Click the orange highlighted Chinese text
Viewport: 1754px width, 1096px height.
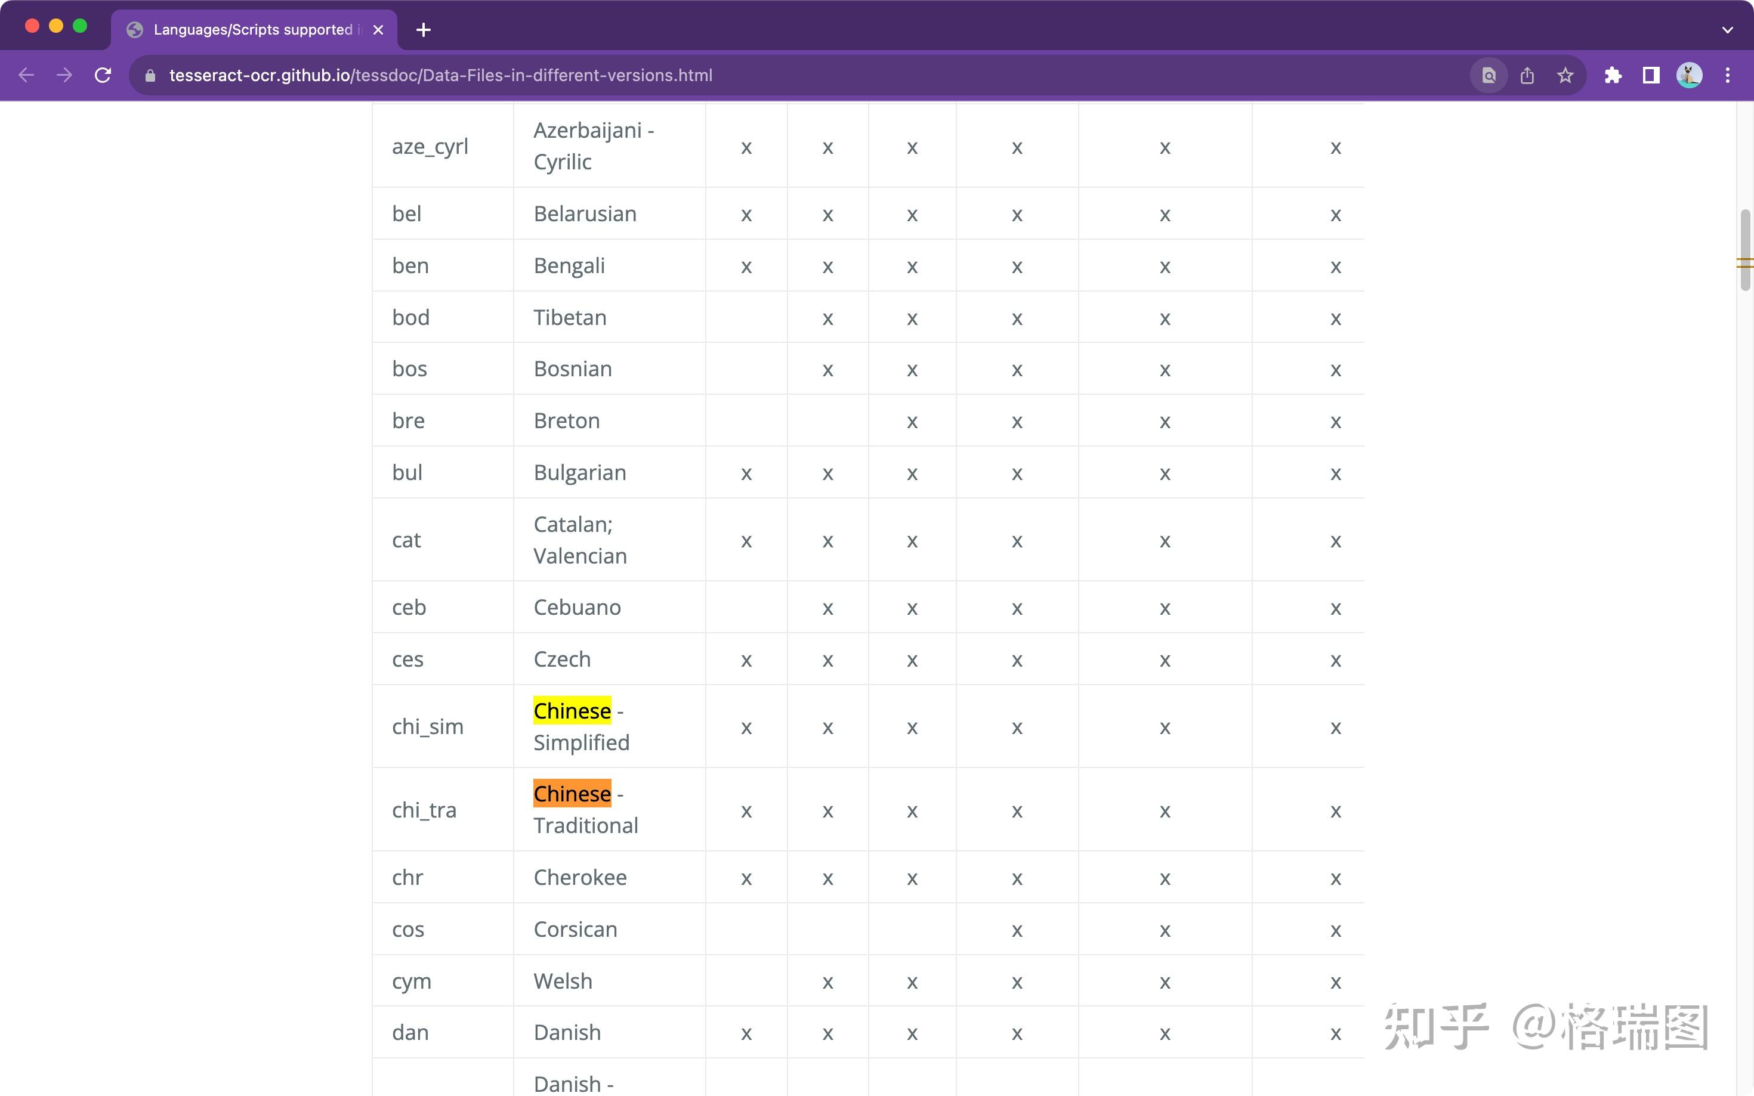pos(572,794)
